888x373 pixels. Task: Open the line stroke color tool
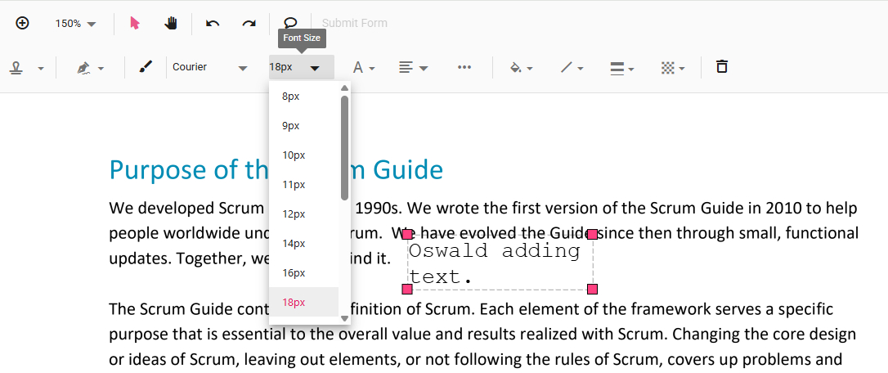click(572, 67)
